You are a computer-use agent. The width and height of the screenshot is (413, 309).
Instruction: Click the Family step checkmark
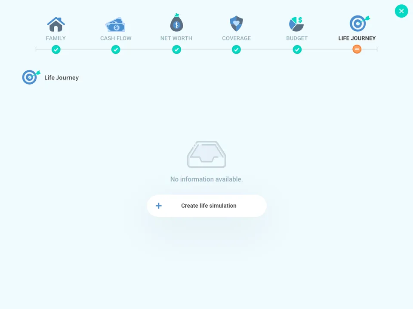pos(56,49)
